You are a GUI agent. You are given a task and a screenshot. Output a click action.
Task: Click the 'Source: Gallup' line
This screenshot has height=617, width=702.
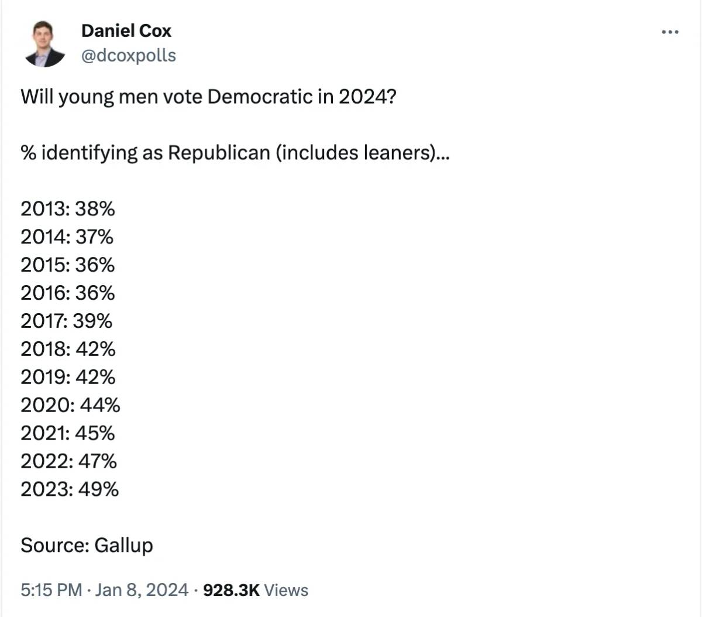click(87, 545)
